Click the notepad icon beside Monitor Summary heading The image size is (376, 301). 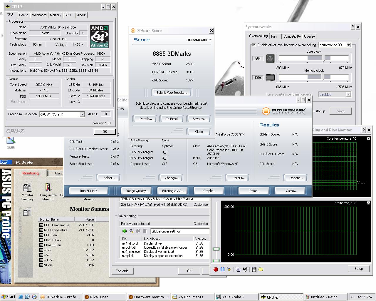click(27, 212)
